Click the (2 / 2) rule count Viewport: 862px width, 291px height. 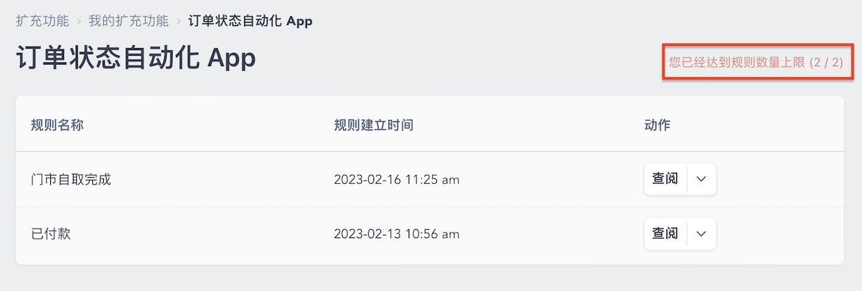826,62
